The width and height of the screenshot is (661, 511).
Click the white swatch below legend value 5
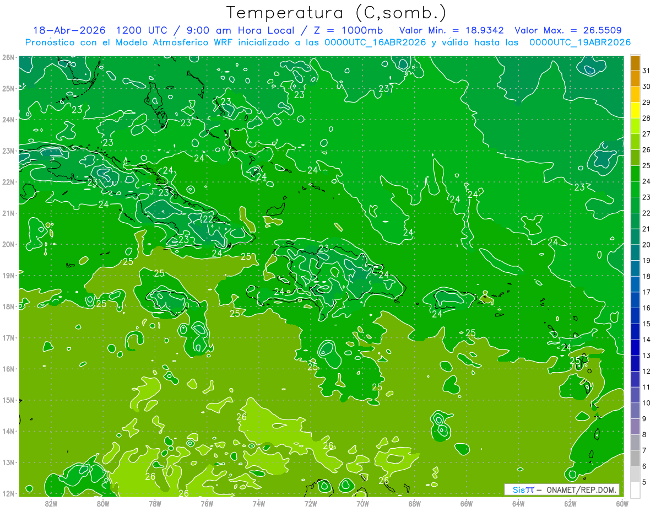point(636,490)
